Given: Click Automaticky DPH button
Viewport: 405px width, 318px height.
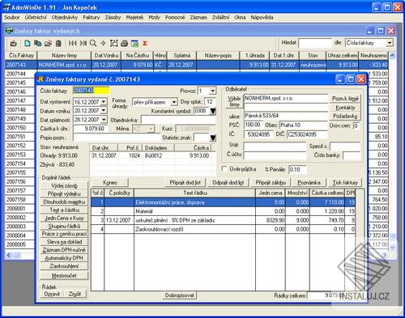Looking at the screenshot, I should (64, 258).
